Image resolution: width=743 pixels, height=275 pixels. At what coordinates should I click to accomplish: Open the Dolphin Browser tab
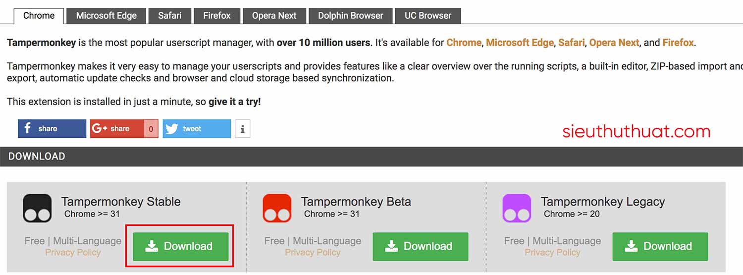click(x=350, y=16)
